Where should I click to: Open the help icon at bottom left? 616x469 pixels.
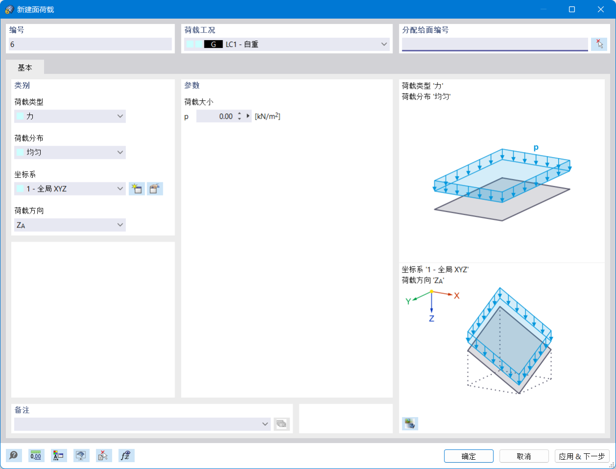[x=14, y=456]
